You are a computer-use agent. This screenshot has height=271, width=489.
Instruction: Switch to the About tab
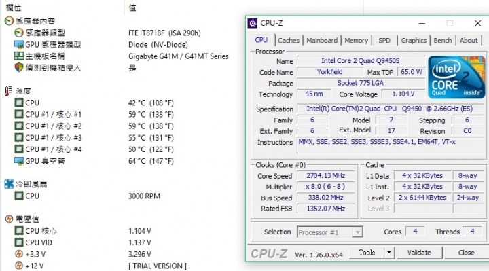pos(469,41)
